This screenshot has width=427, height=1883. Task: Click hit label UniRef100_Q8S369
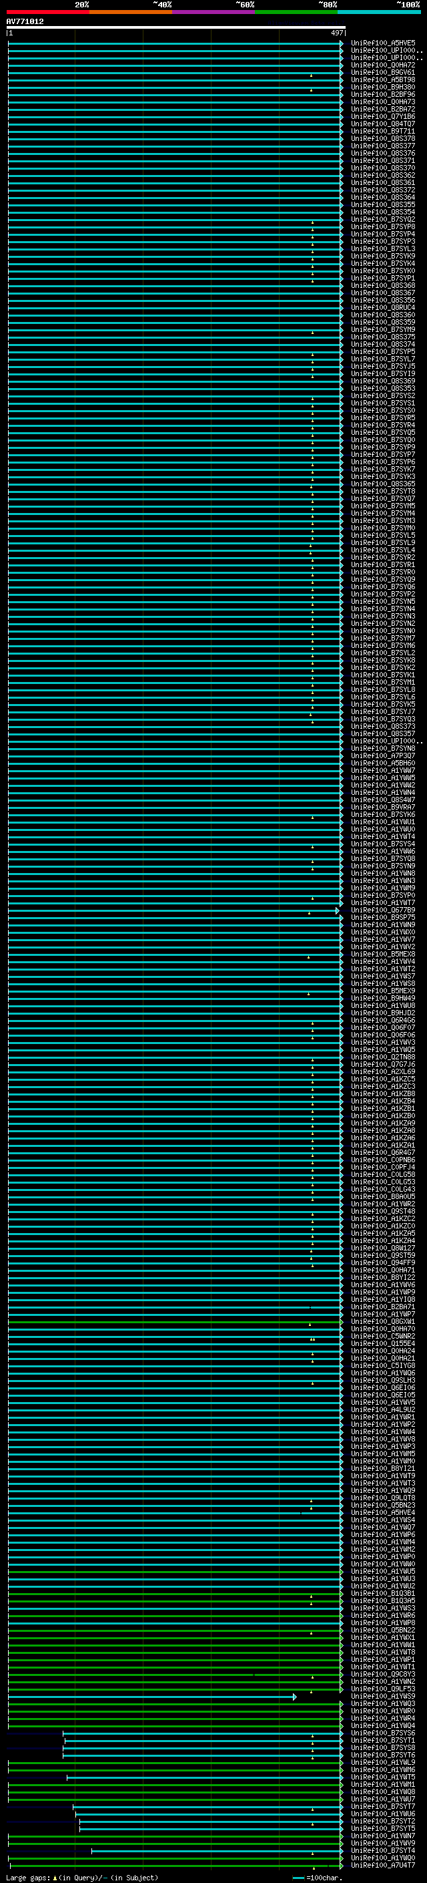pyautogui.click(x=383, y=381)
